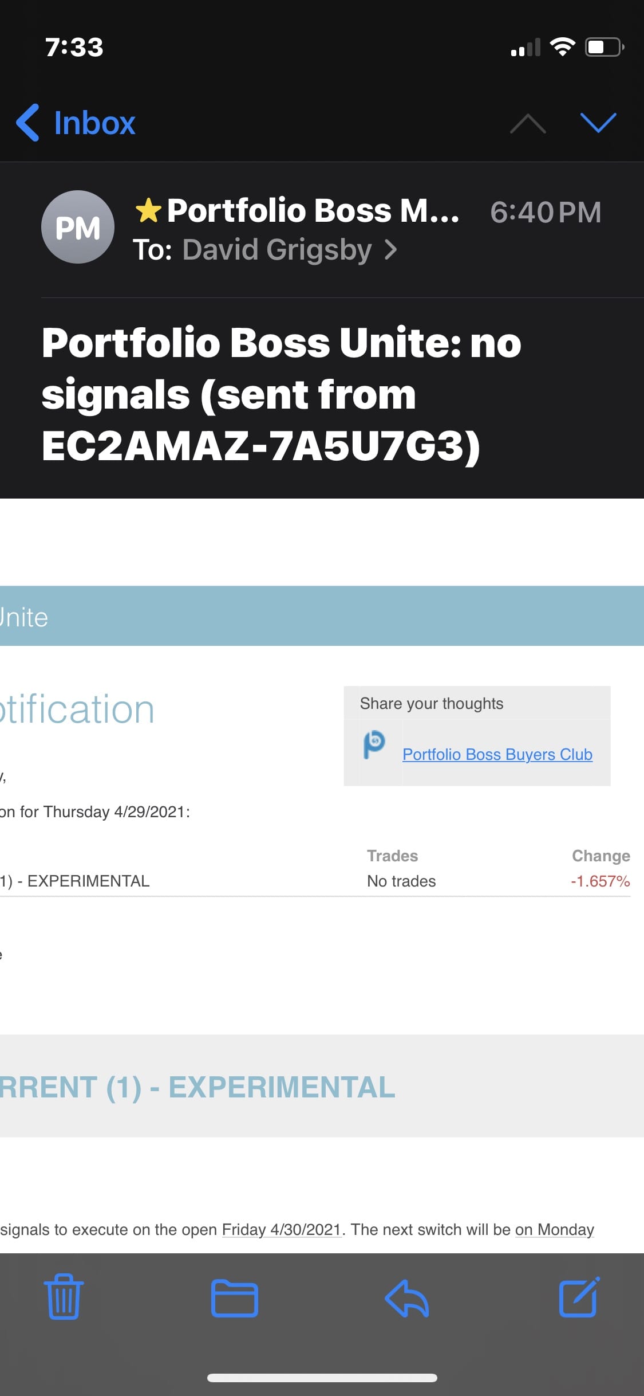Tap the down chevron for next email
The width and height of the screenshot is (644, 1396).
point(597,123)
